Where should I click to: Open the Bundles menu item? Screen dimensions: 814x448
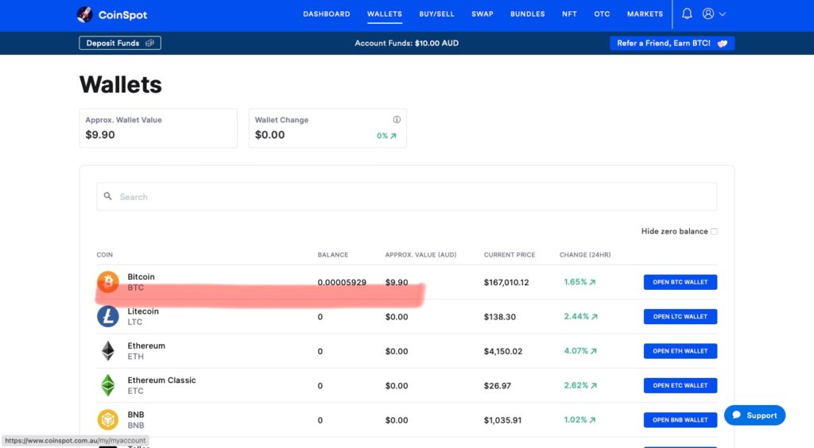[x=528, y=14]
